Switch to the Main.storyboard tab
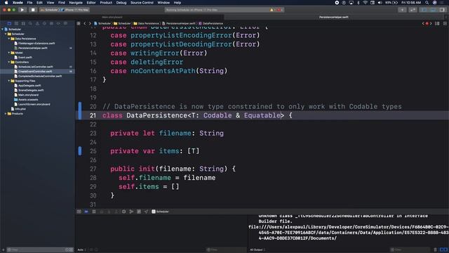 [112, 17]
